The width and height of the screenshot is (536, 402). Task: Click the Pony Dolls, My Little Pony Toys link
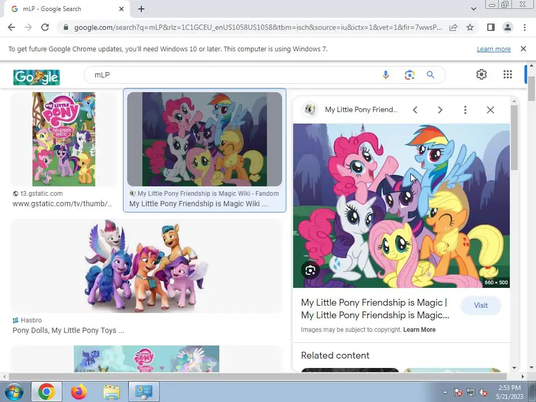click(69, 330)
